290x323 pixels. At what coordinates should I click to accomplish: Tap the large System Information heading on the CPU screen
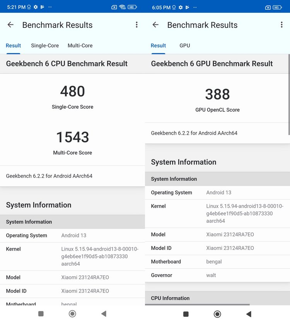click(39, 205)
